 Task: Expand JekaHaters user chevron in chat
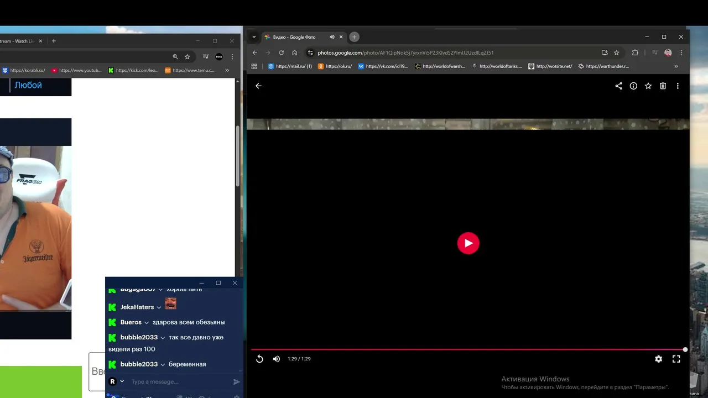click(x=159, y=307)
